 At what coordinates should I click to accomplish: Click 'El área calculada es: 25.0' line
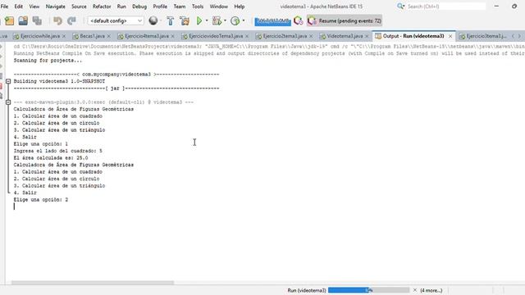[51, 158]
